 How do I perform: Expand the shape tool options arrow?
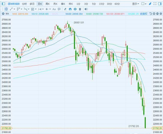(21, 9)
